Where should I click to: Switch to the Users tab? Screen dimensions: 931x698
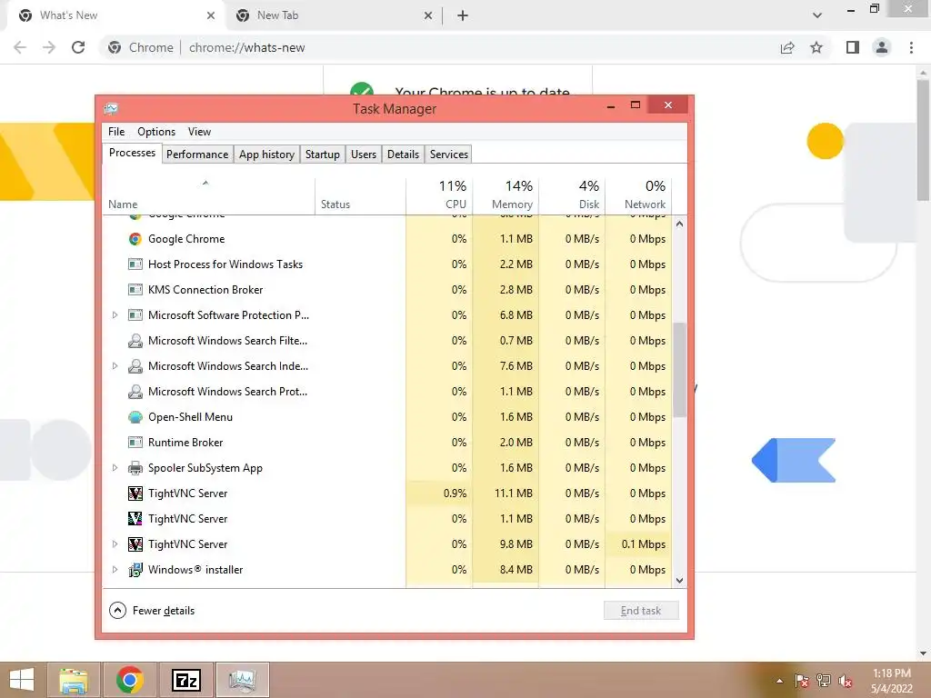coord(364,155)
